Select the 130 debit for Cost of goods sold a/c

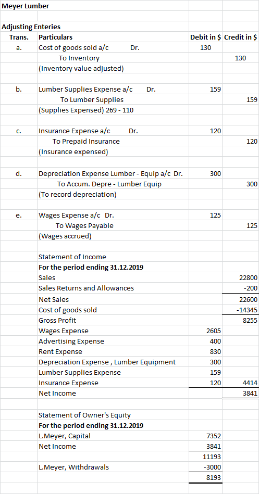(205, 48)
